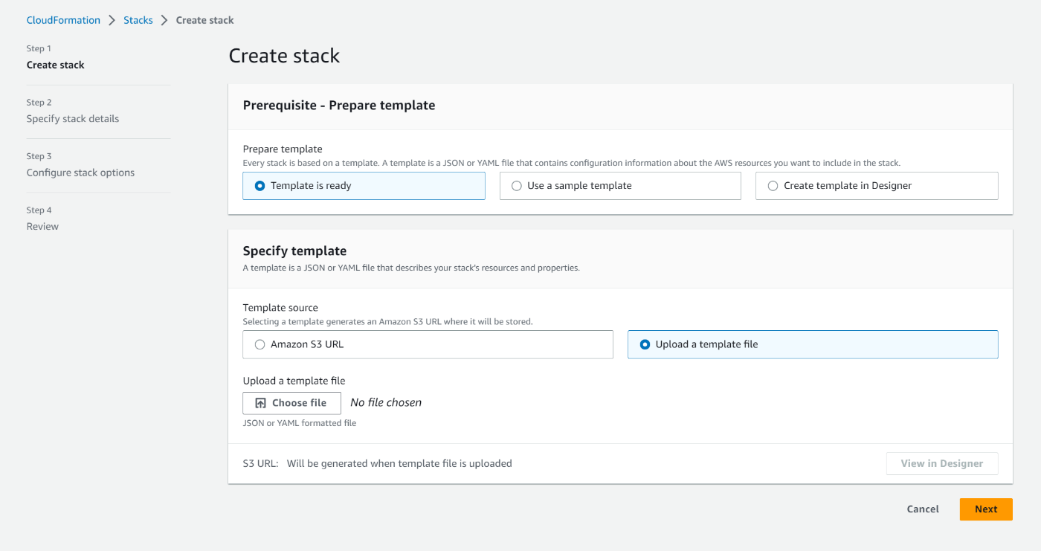Click the upload icon in Choose file button
This screenshot has height=551, width=1041.
260,403
